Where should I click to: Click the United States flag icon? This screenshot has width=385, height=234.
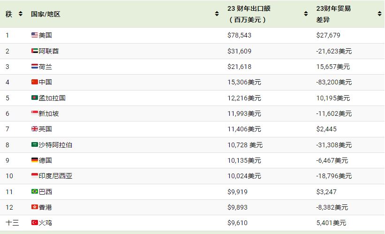[34, 35]
